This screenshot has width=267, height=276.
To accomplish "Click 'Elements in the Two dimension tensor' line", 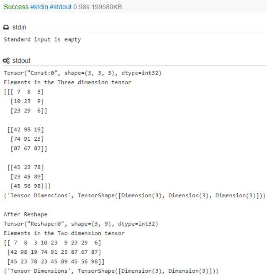I will 64,233.
